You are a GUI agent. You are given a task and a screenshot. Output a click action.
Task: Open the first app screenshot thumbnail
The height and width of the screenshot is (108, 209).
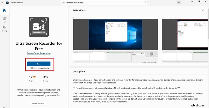click(x=115, y=40)
